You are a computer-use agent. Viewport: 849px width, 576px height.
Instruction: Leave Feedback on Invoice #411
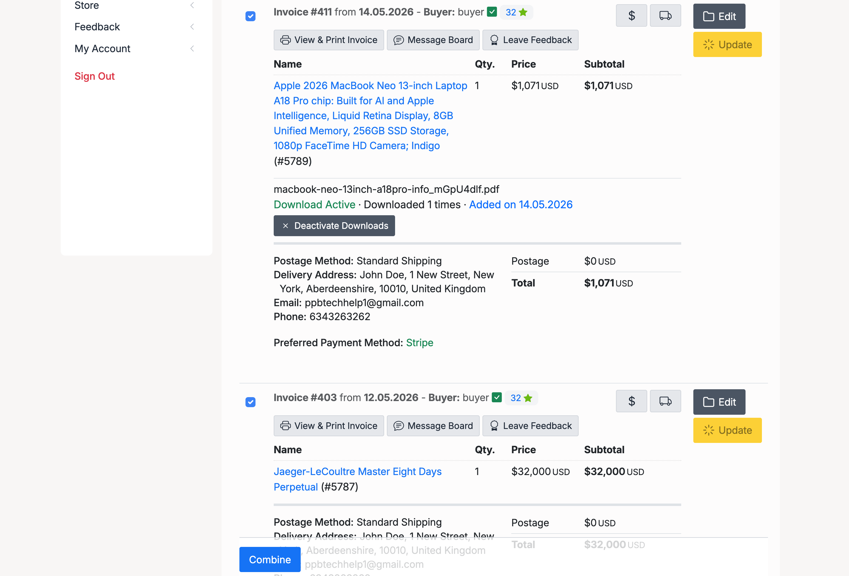click(x=530, y=40)
